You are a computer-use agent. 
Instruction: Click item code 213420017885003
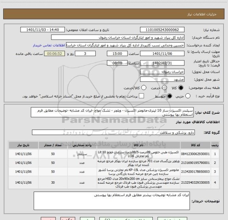pos(196,172)
